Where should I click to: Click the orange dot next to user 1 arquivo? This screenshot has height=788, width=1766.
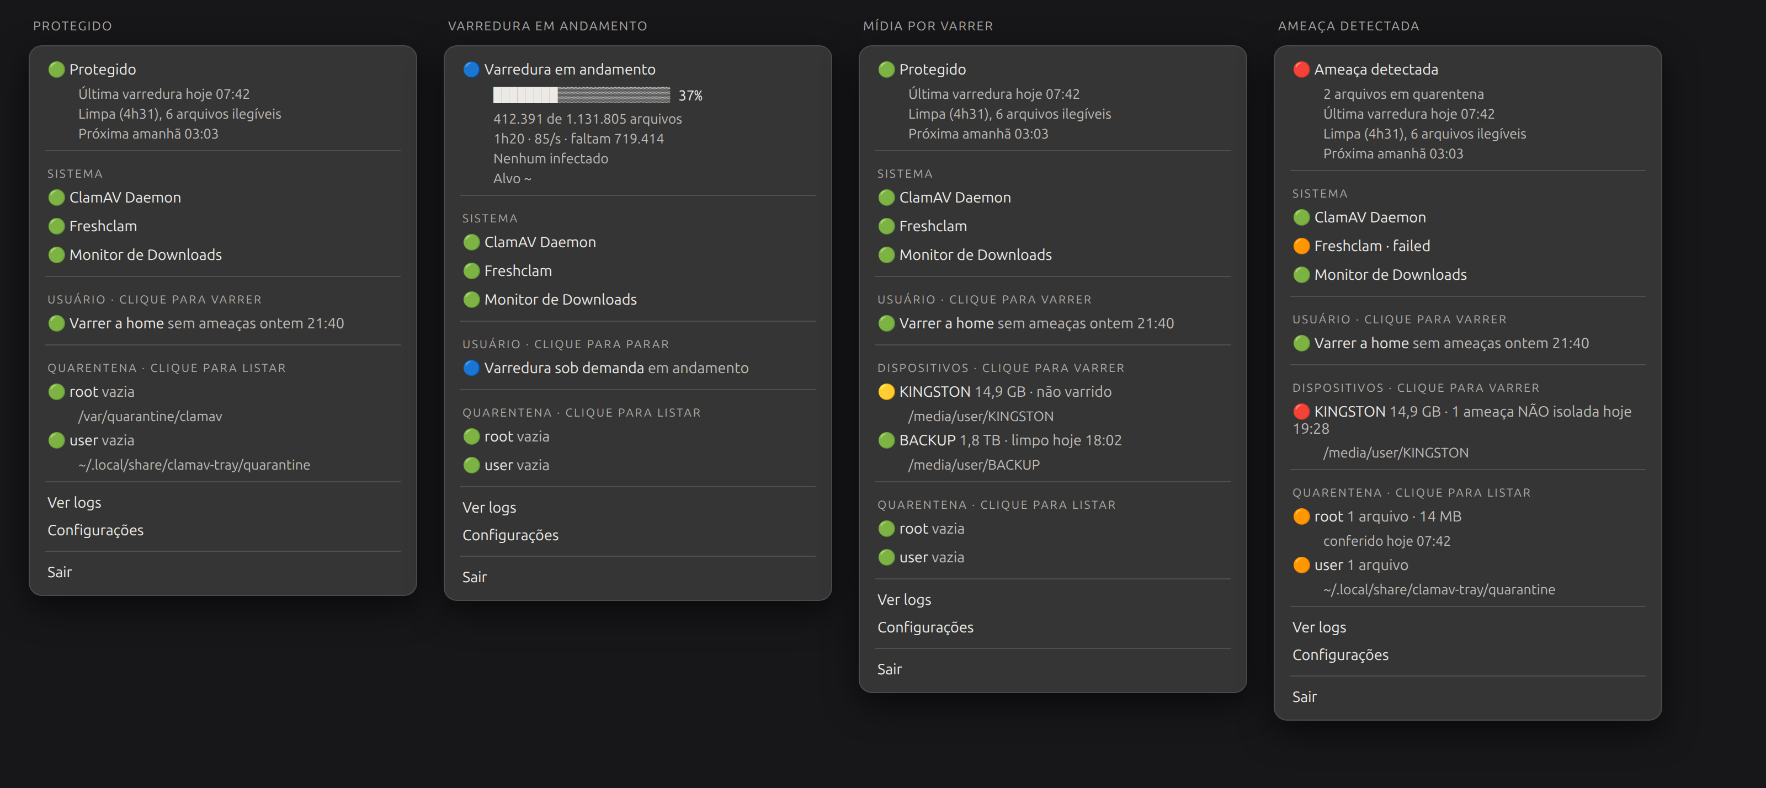click(1301, 565)
